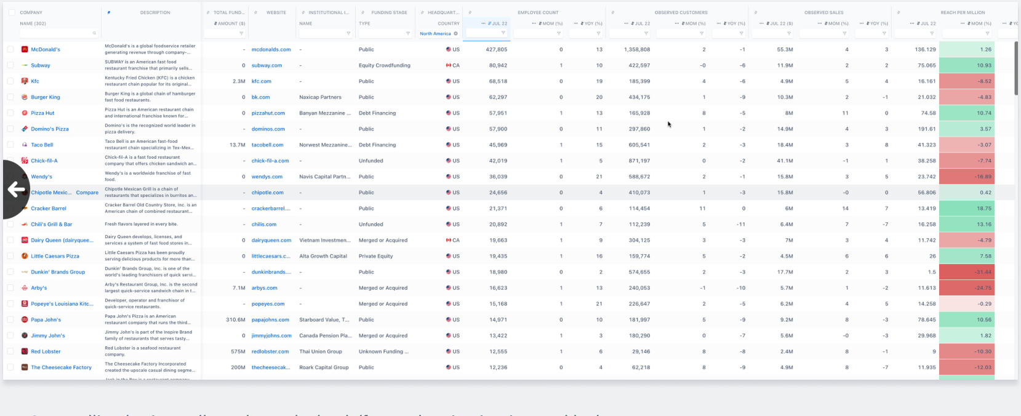Unpin the Description column via its blue pin
Screen dimensions: 1021x416
109,12
